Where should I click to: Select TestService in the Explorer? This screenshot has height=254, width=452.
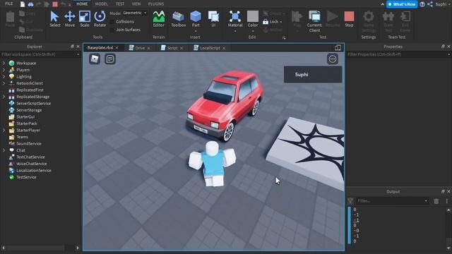(26, 177)
